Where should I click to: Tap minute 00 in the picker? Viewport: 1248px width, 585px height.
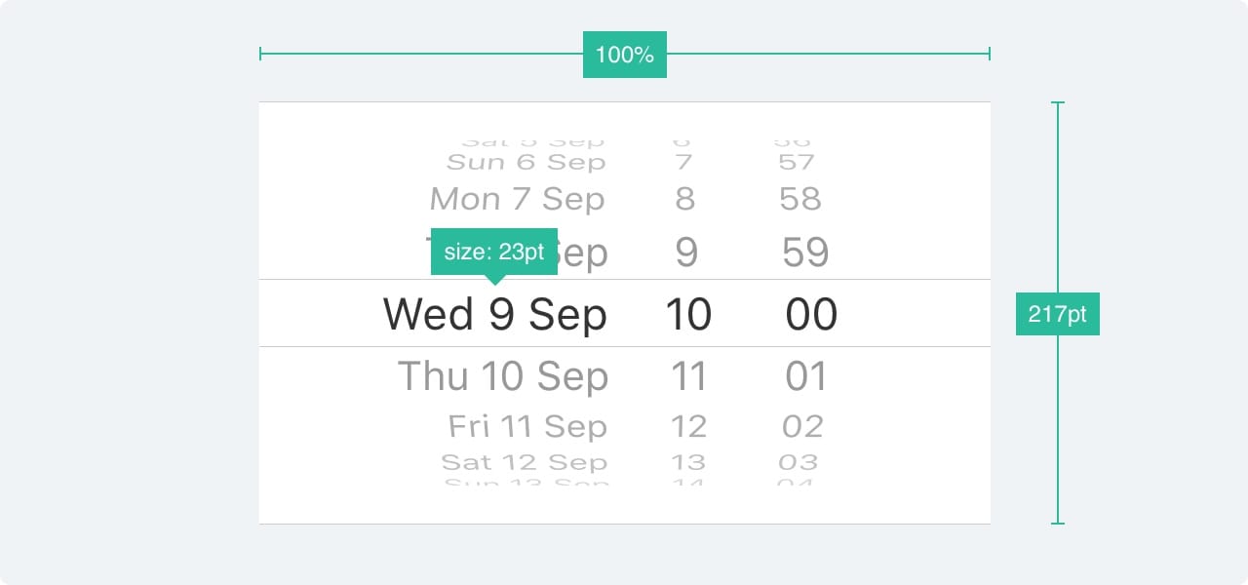810,315
